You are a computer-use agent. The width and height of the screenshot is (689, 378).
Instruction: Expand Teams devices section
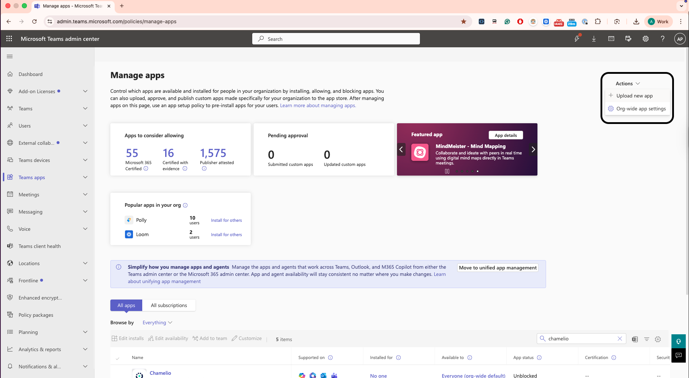(85, 160)
